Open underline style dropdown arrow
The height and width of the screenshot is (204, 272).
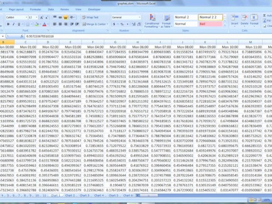click(x=22, y=24)
